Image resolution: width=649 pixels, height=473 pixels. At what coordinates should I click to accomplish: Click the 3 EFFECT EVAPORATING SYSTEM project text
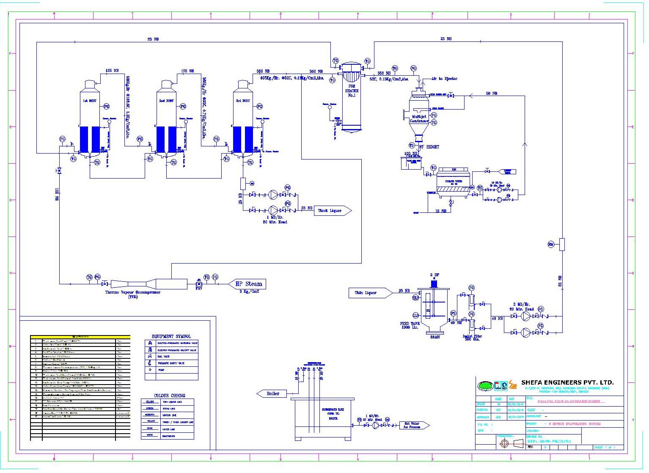point(575,423)
